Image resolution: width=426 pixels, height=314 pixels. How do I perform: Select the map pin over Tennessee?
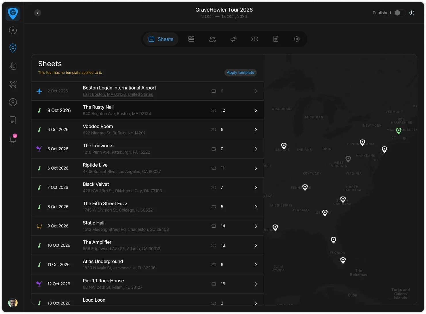(305, 187)
